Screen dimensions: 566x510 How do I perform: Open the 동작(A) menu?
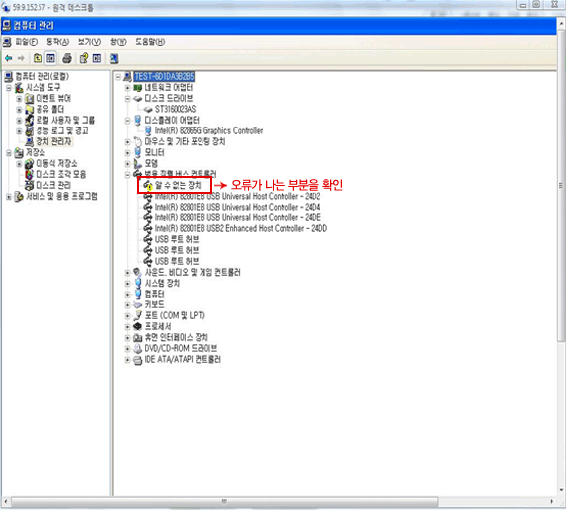tap(57, 42)
